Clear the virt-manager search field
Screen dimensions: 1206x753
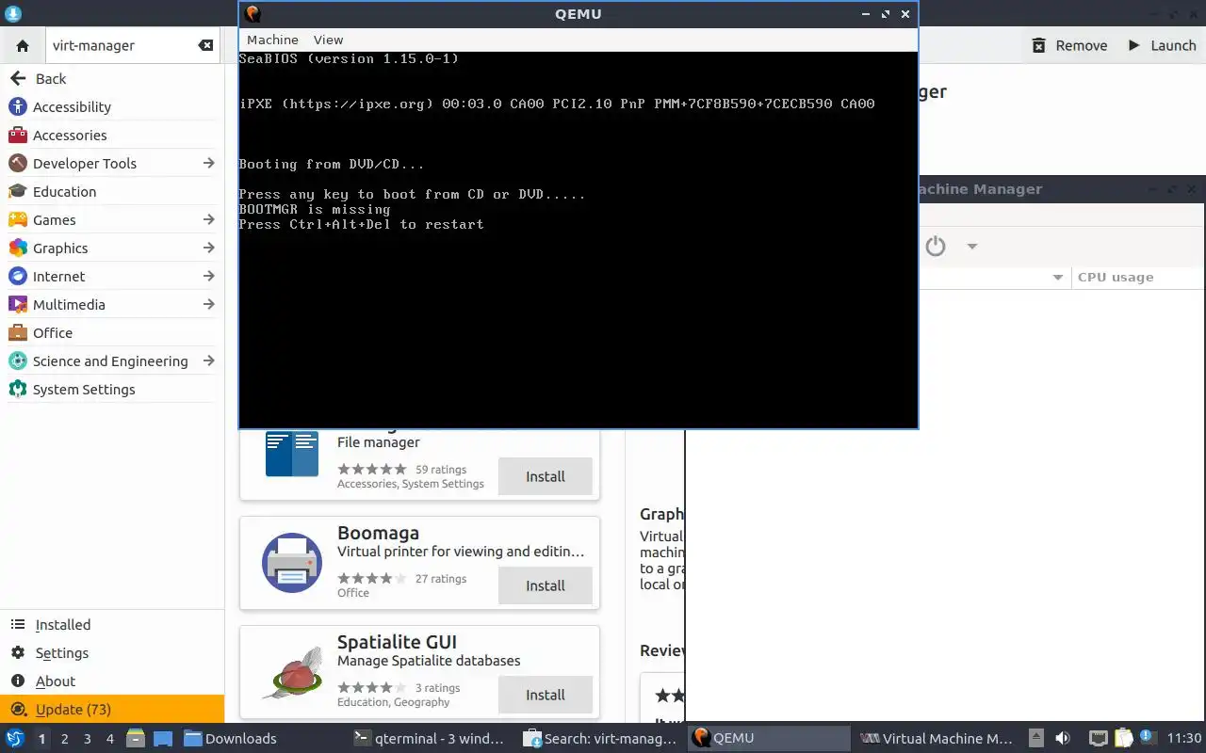click(205, 45)
